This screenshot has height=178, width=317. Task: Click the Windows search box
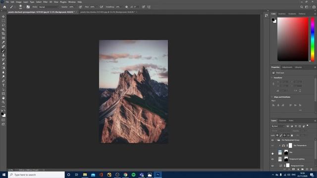click(x=36, y=175)
